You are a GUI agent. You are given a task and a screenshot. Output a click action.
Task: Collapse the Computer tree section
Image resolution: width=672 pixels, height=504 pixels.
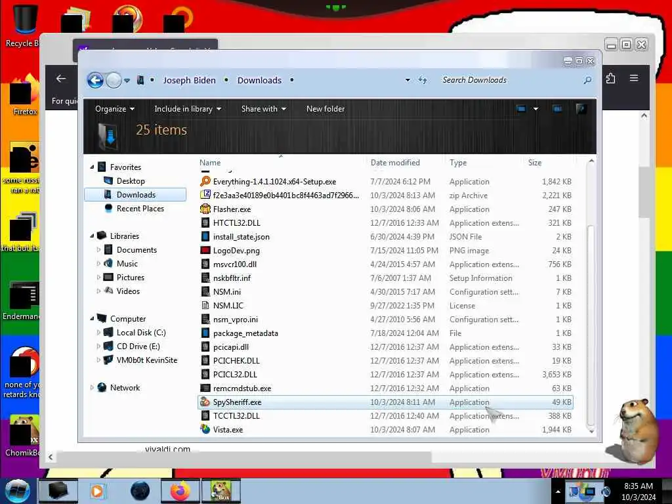[x=92, y=319]
